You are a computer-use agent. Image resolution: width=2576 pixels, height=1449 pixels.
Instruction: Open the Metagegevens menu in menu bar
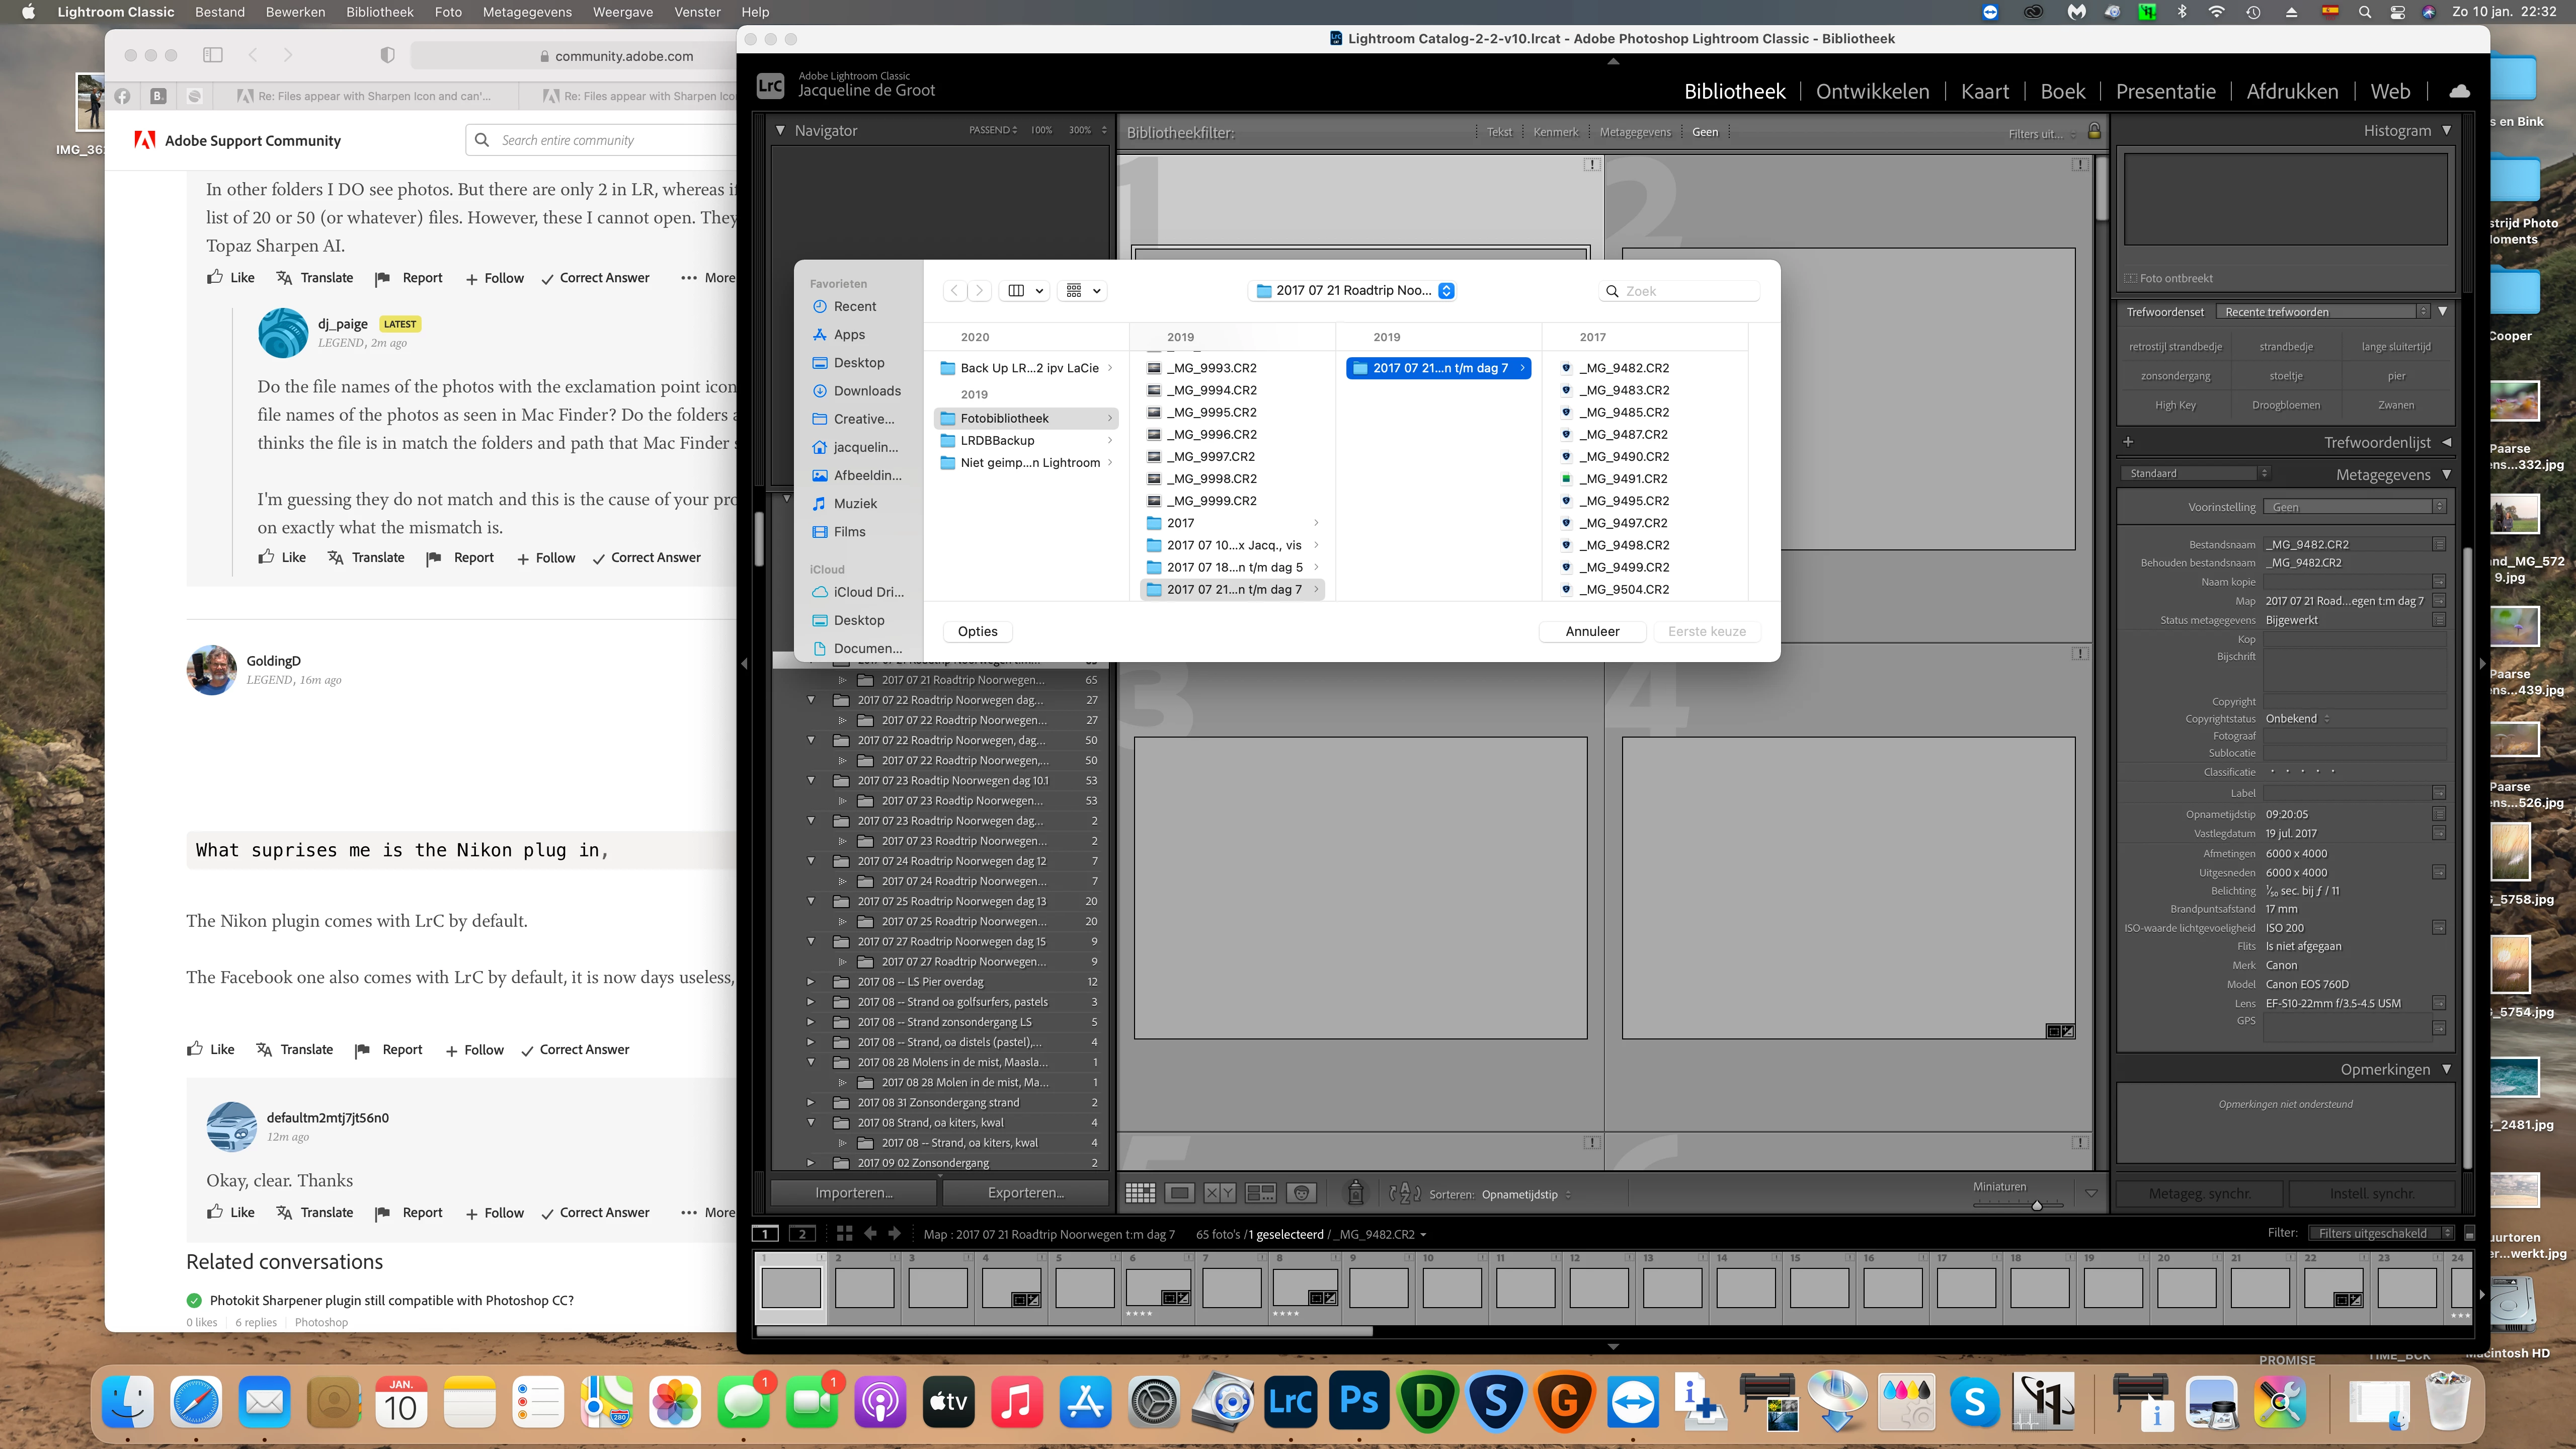[x=527, y=12]
